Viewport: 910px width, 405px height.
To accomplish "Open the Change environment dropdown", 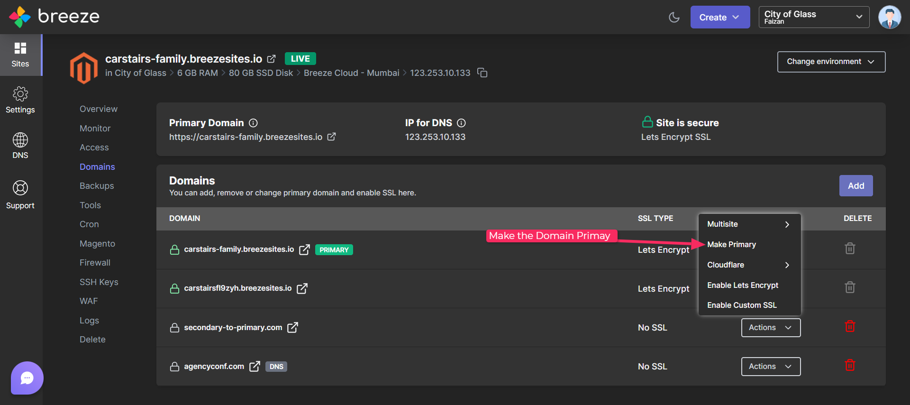I will [x=831, y=62].
